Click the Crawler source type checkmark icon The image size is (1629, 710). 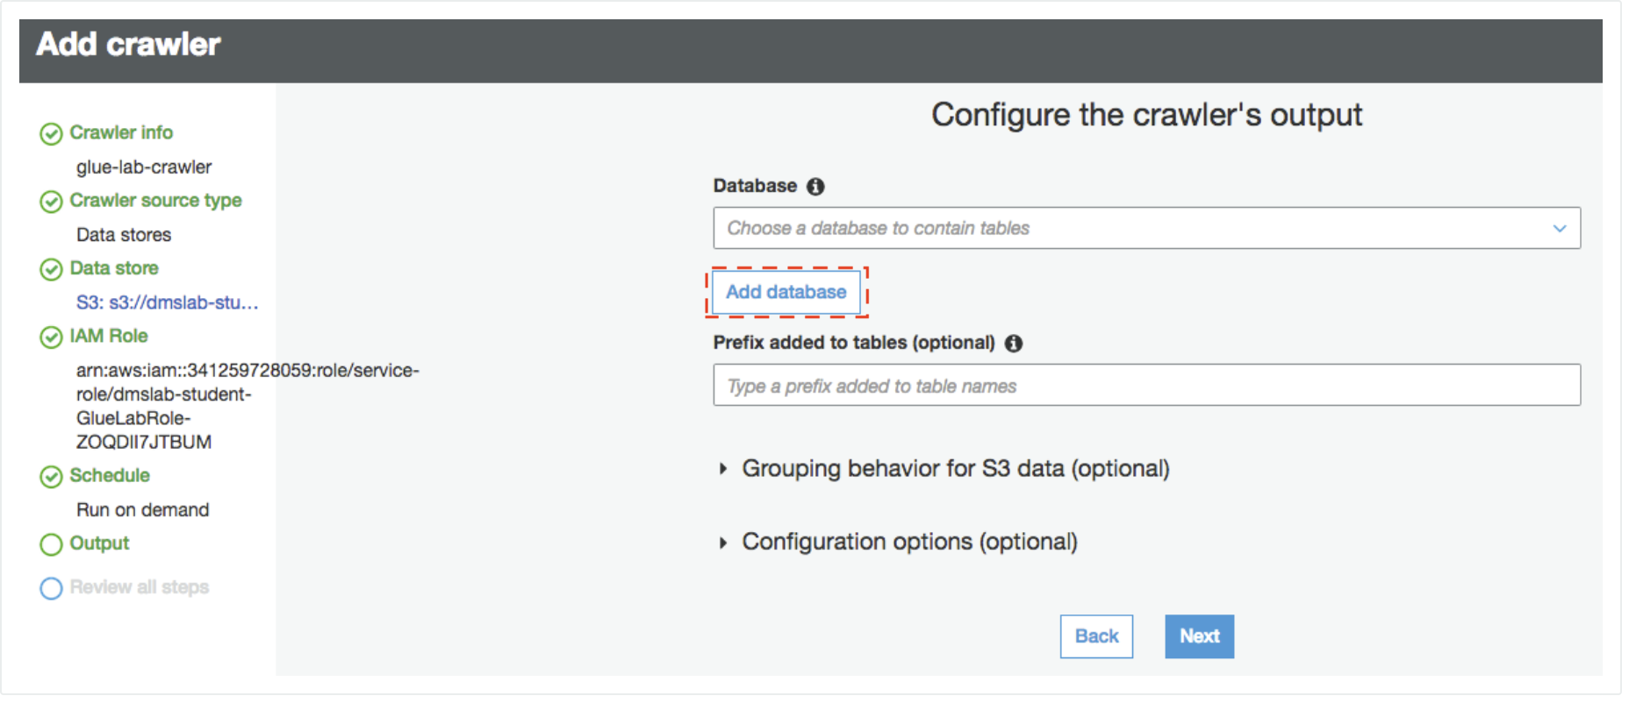coord(51,202)
